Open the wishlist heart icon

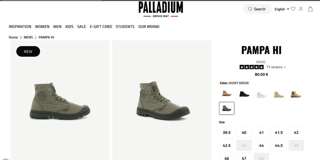tap(293, 9)
